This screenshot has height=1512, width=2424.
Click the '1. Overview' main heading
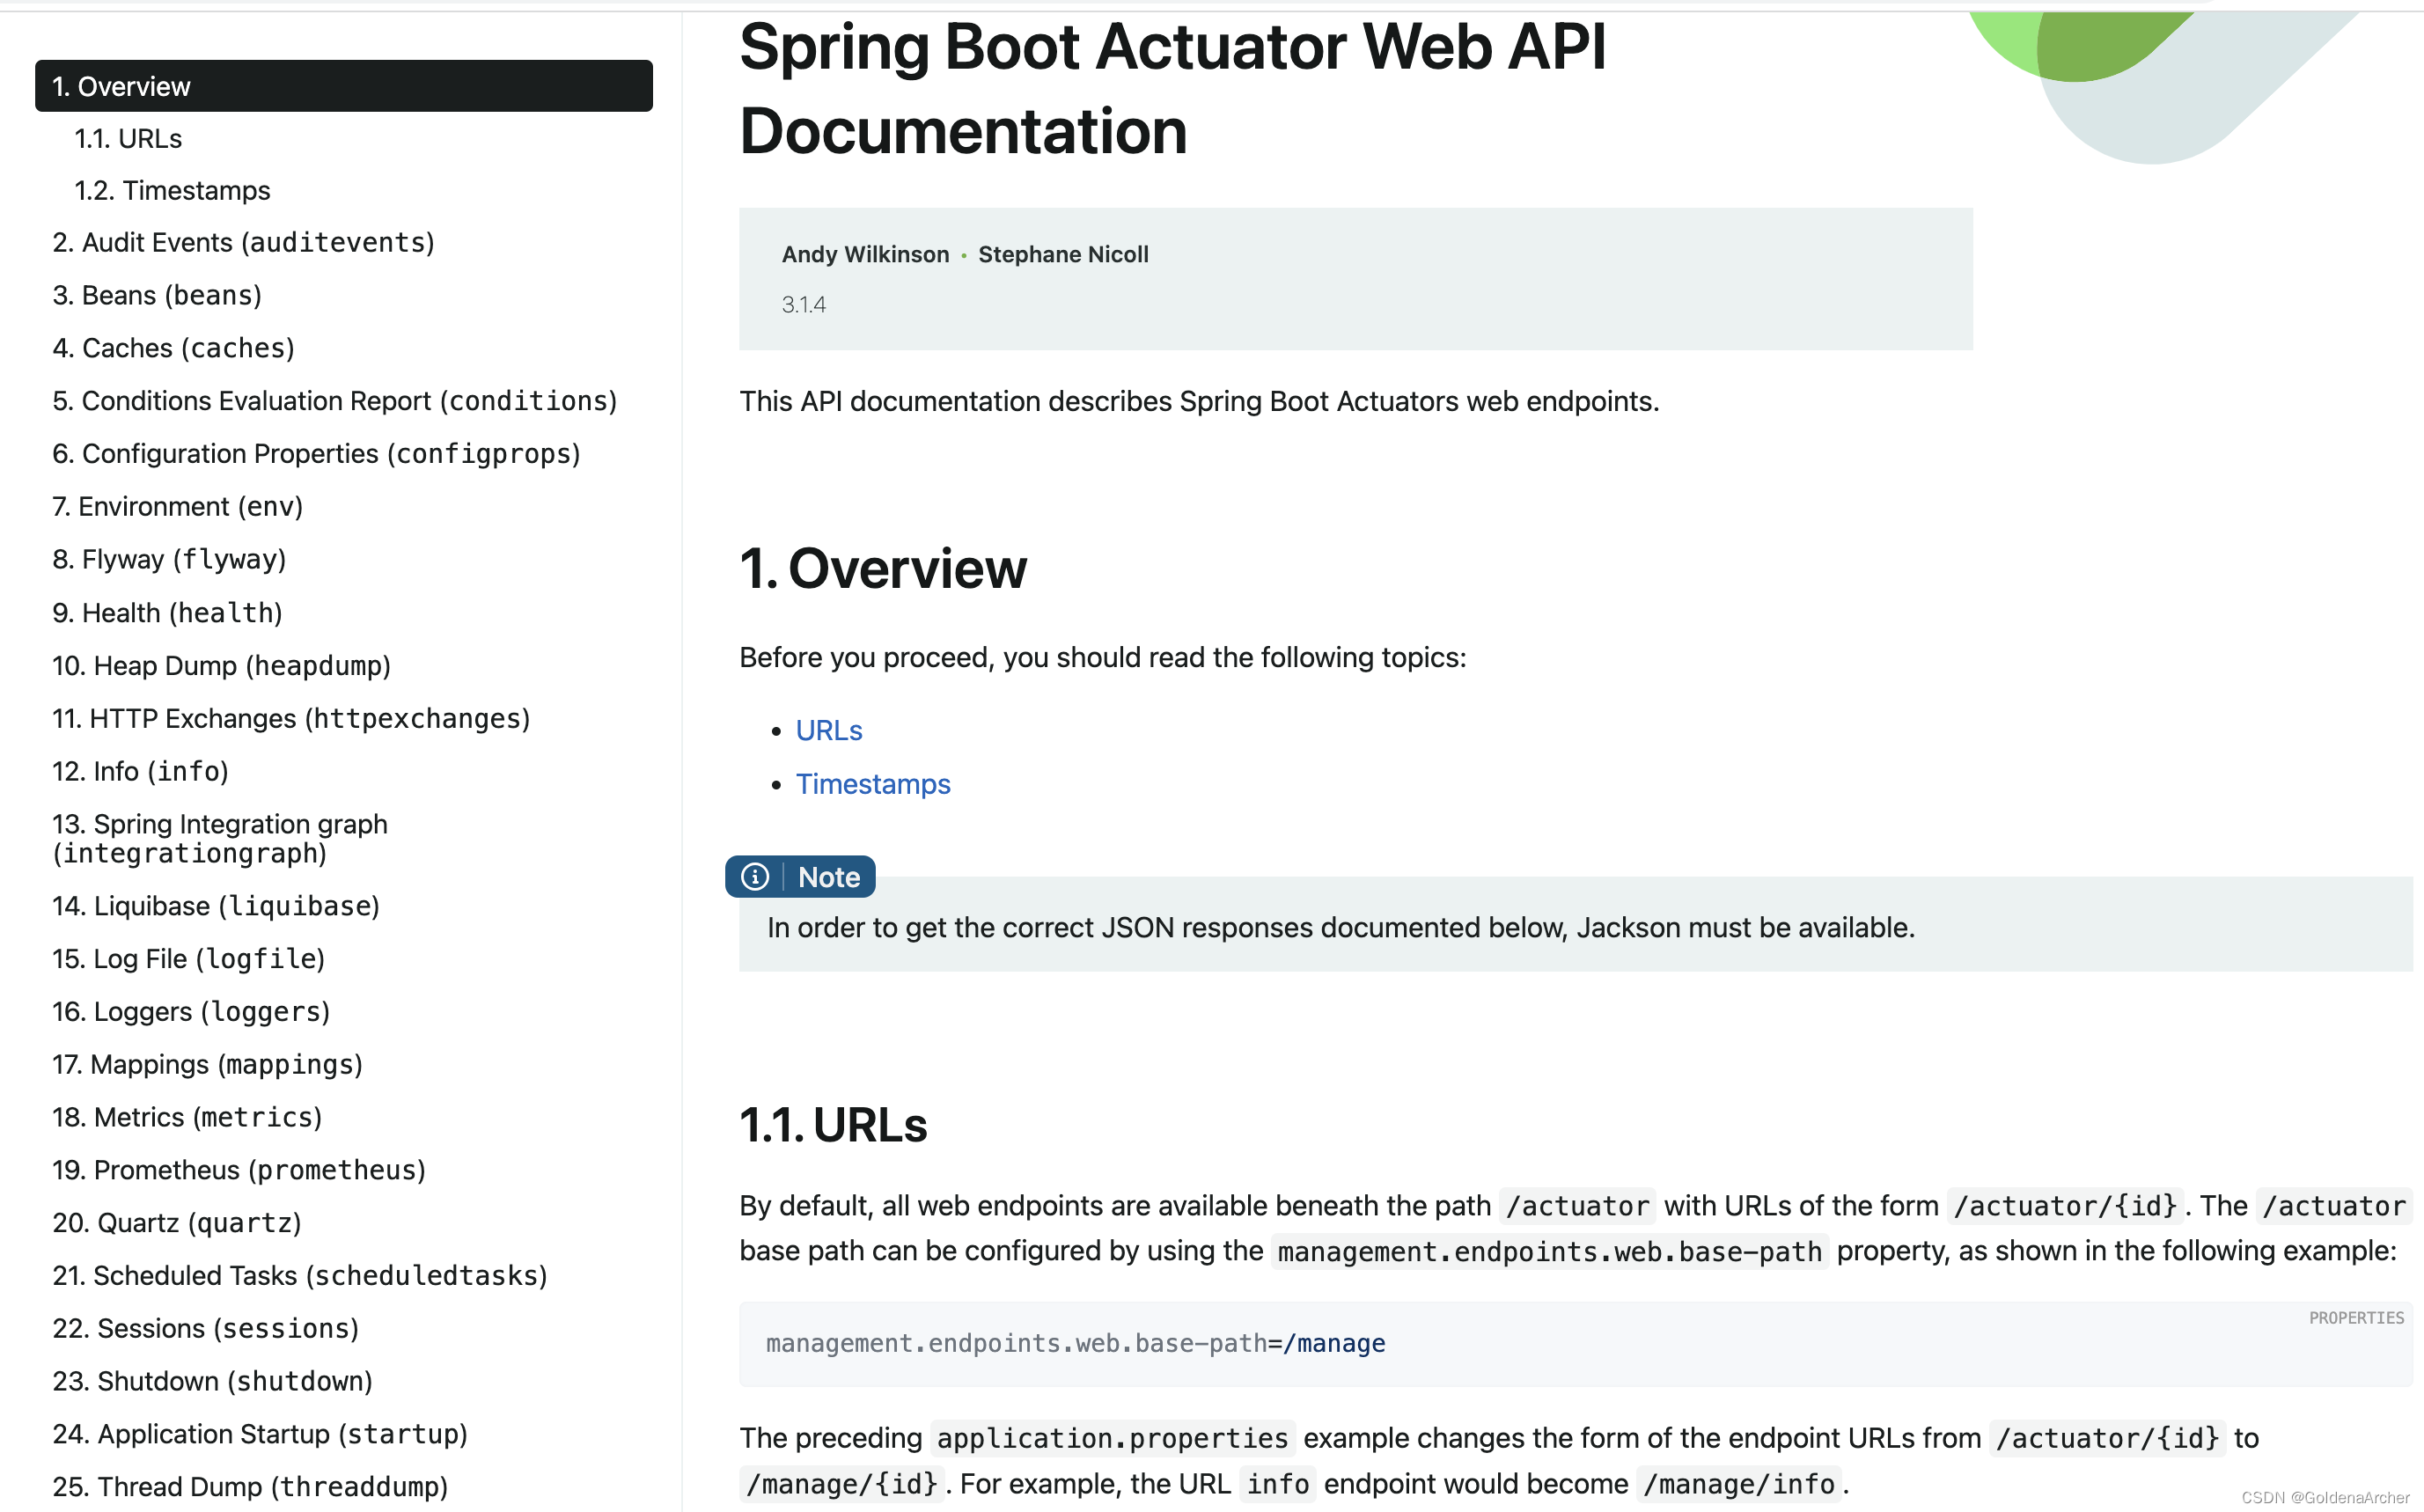tap(883, 569)
